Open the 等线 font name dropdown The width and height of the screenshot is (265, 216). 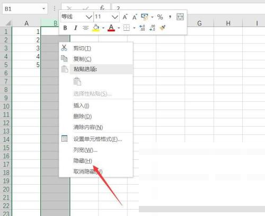click(89, 17)
